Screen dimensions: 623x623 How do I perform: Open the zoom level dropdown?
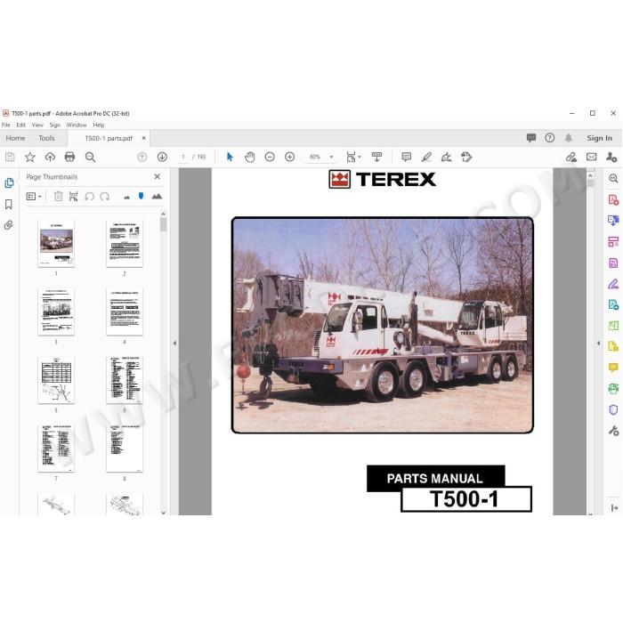331,157
